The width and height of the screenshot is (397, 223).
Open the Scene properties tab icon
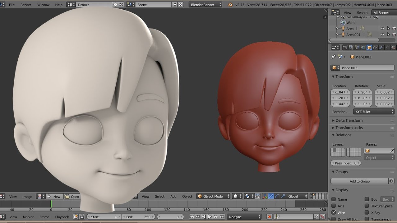(x=357, y=47)
